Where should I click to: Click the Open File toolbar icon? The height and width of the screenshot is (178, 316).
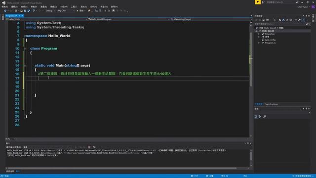pyautogui.click(x=21, y=11)
